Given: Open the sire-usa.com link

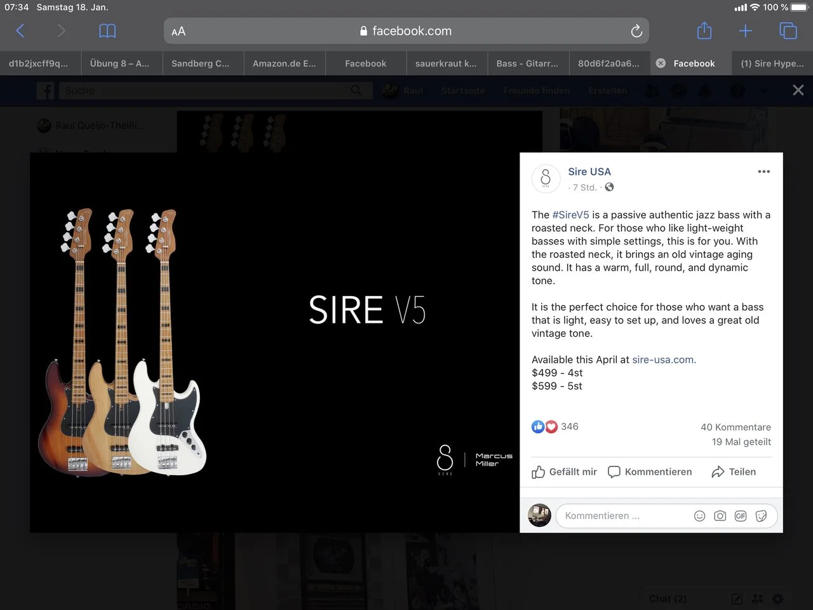Looking at the screenshot, I should [662, 360].
